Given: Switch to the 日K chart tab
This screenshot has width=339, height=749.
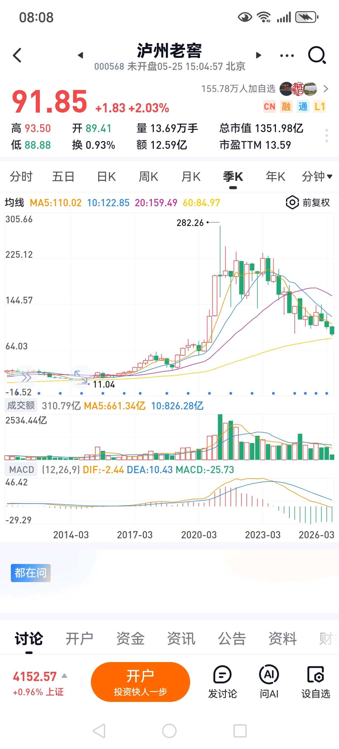Looking at the screenshot, I should coord(106,176).
